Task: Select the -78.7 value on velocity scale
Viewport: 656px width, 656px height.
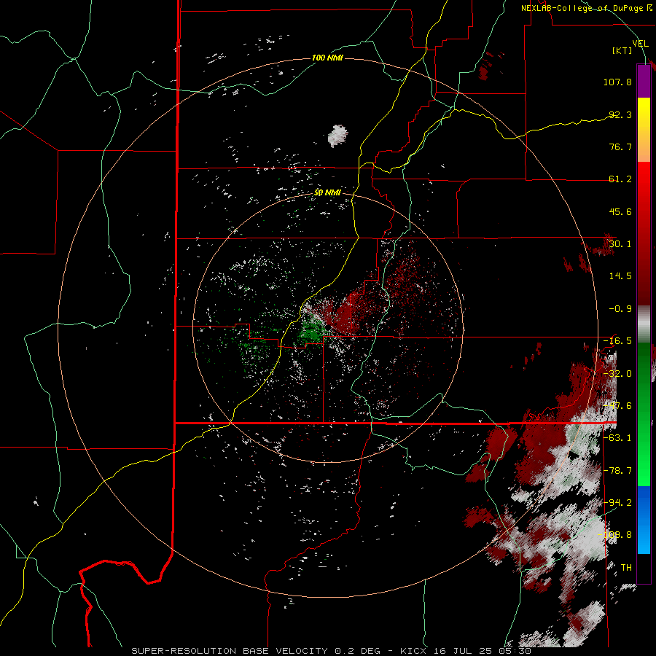Action: (x=617, y=471)
